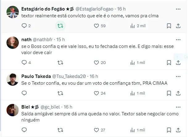Share Estagiário do Fogão's tweet

click(x=178, y=26)
